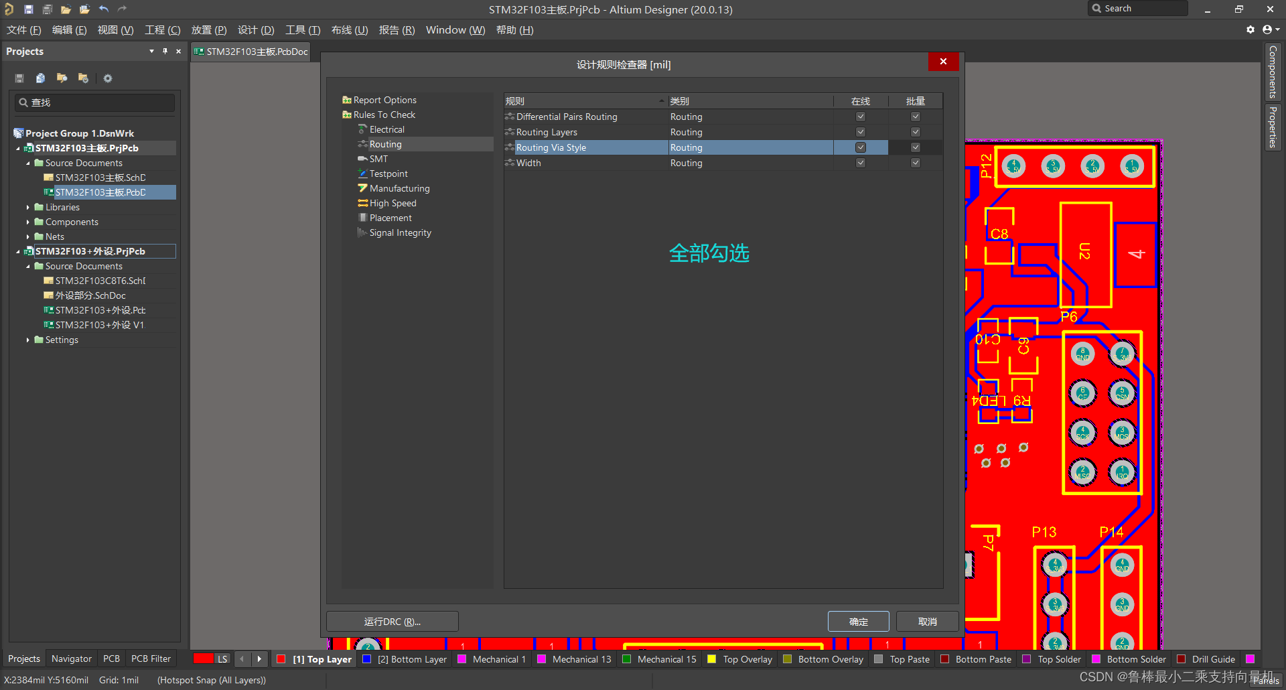This screenshot has width=1286, height=690.
Task: Expand the Libraries folder
Action: (x=28, y=208)
